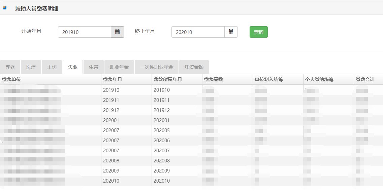383x192 pixels.
Task: Click the grid icon beside page title
Action: coord(5,8)
